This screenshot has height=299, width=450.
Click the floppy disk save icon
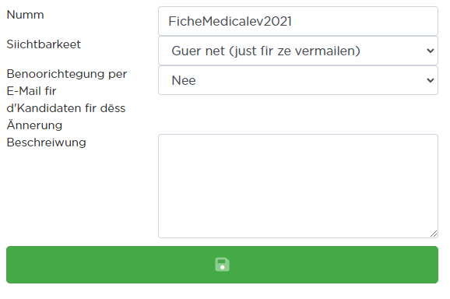[x=222, y=264]
